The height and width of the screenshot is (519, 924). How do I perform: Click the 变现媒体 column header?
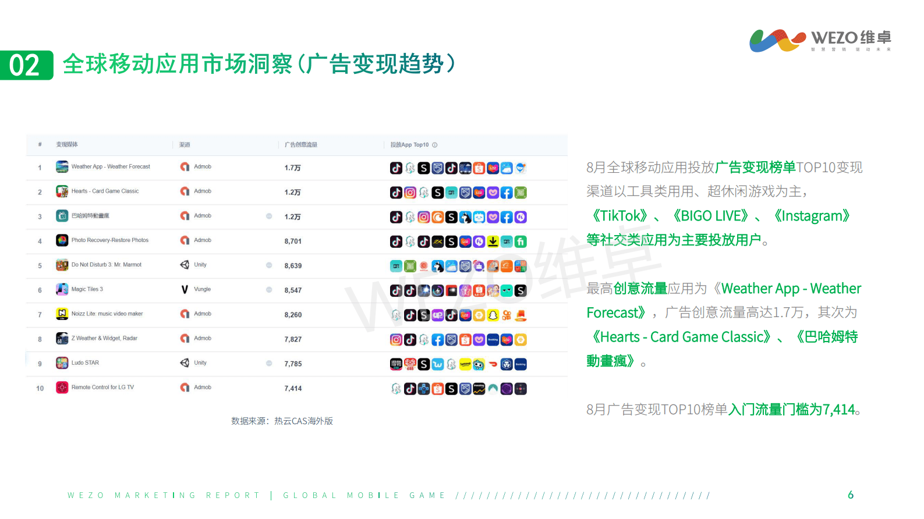coord(67,144)
